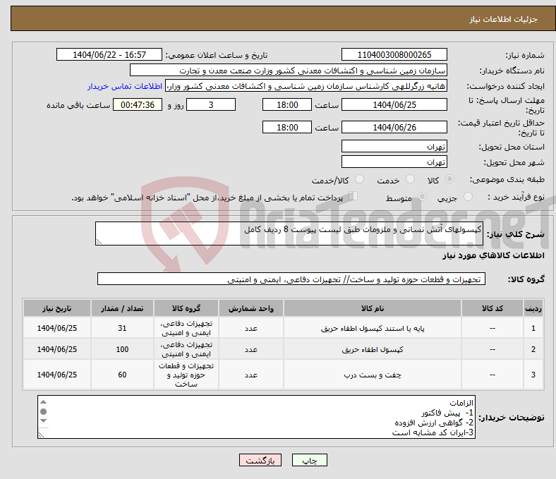Select the کالا/خدمت radio button

coord(360,179)
